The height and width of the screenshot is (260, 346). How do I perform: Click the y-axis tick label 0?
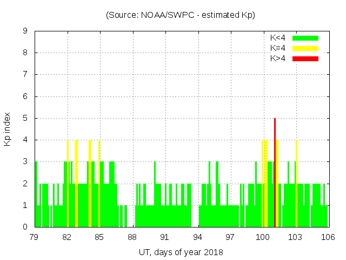click(25, 227)
